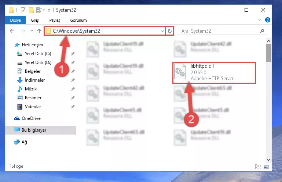The height and width of the screenshot is (182, 282).
Task: Switch to large icons view in status bar
Action: (x=266, y=167)
